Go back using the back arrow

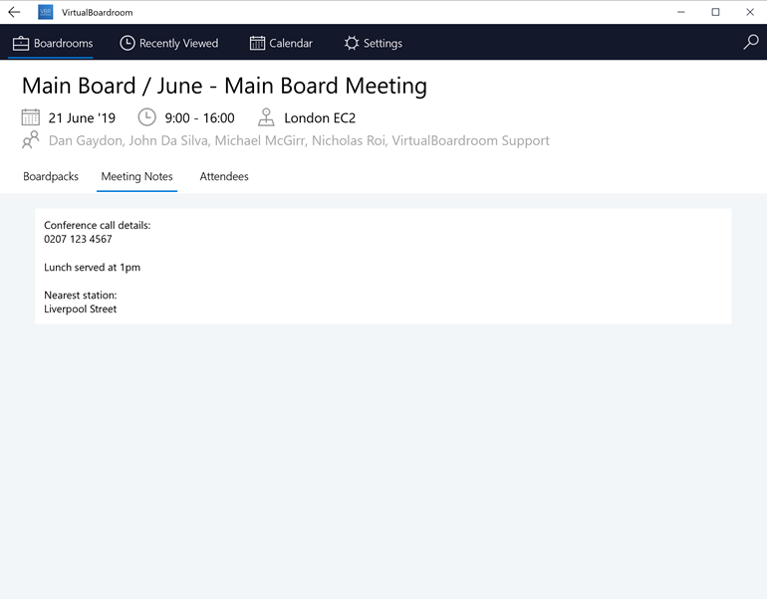[14, 12]
